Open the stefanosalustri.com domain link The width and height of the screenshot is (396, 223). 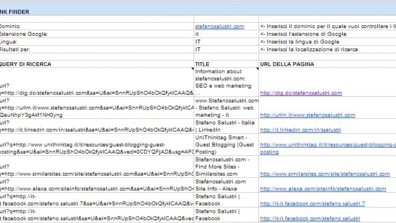[219, 27]
